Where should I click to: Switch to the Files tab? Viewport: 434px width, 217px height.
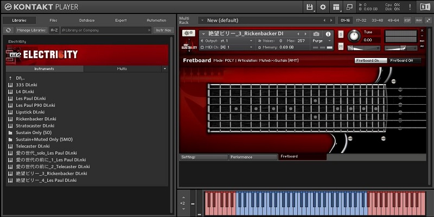coord(53,20)
